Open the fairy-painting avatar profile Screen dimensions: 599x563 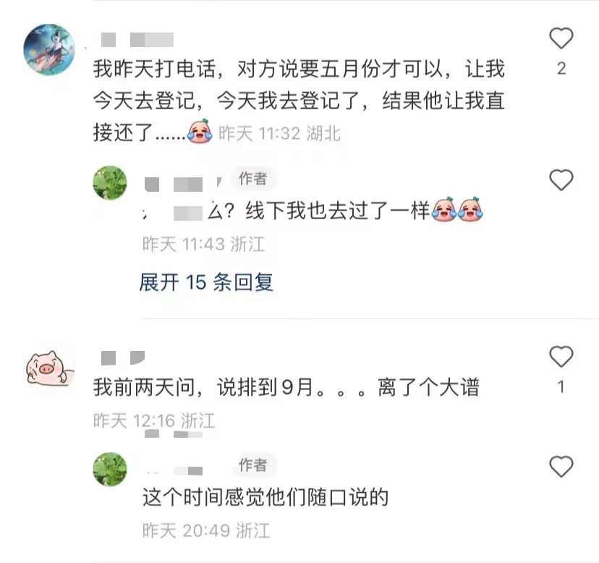(x=49, y=49)
